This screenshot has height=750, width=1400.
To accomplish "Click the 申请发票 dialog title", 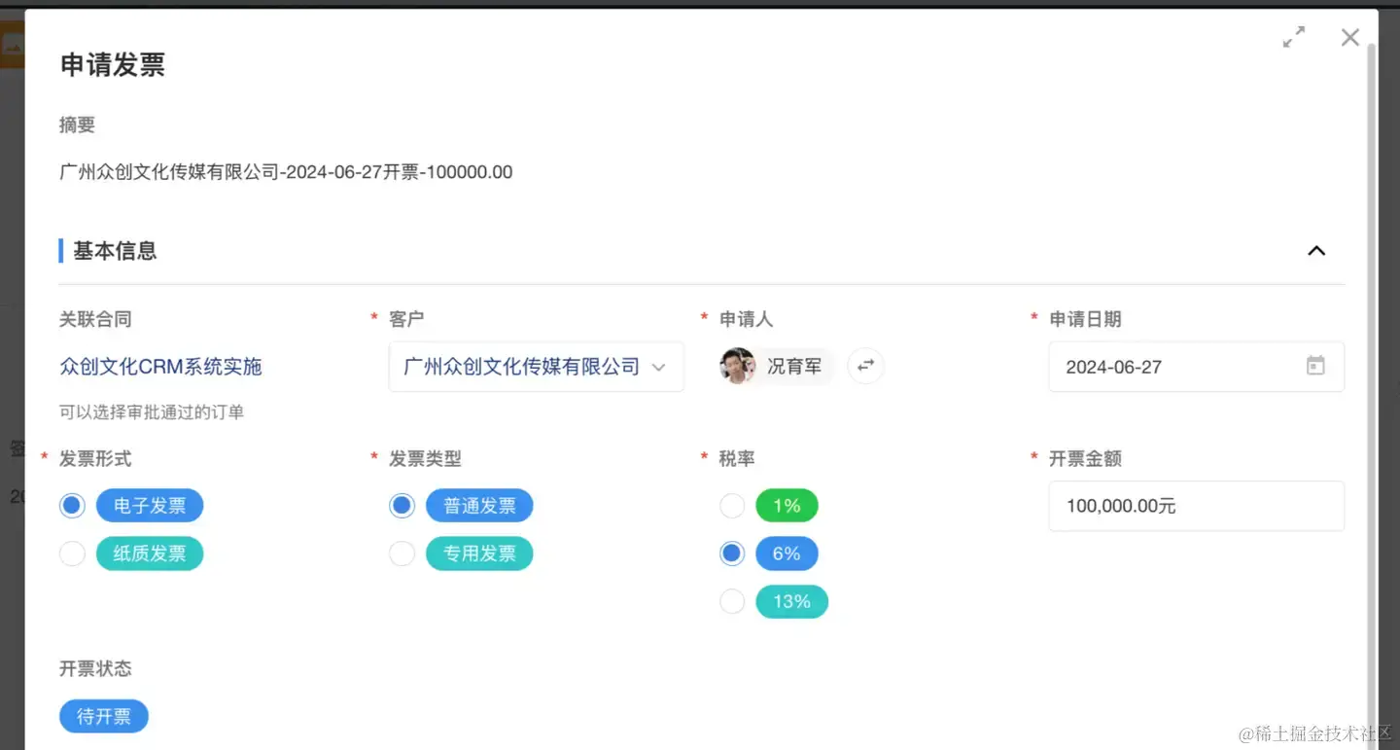I will click(113, 65).
